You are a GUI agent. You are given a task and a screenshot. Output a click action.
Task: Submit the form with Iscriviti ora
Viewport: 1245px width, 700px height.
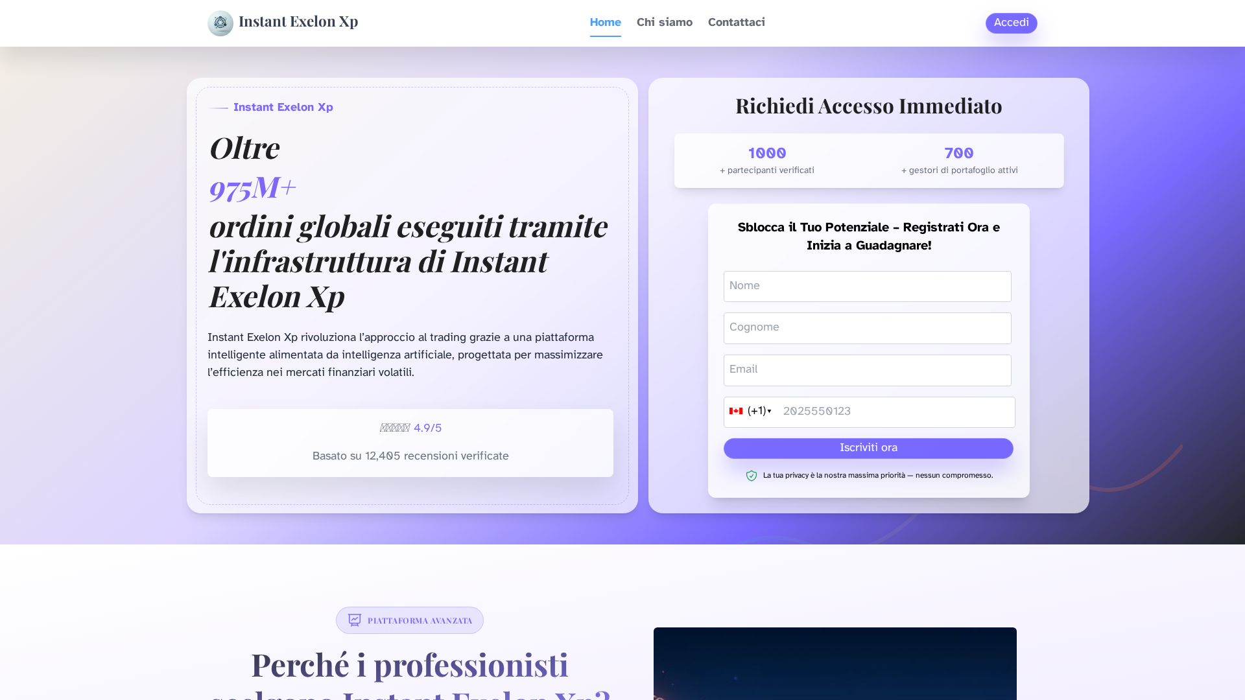(x=868, y=448)
